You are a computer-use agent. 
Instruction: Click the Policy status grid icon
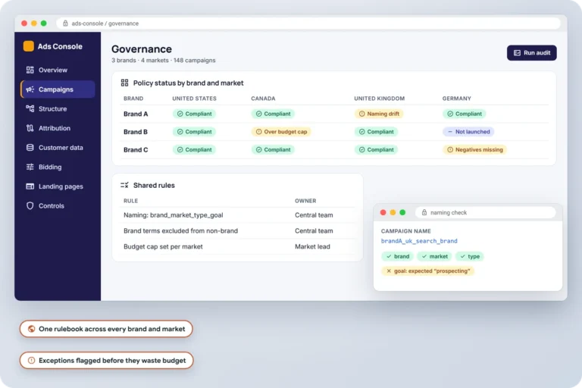(125, 83)
